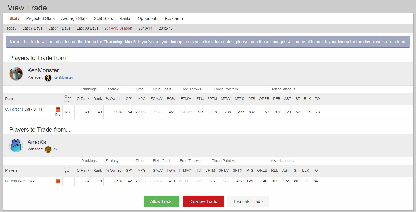Click Beal's ownership value 85%
The image size is (416, 212).
pos(118,181)
